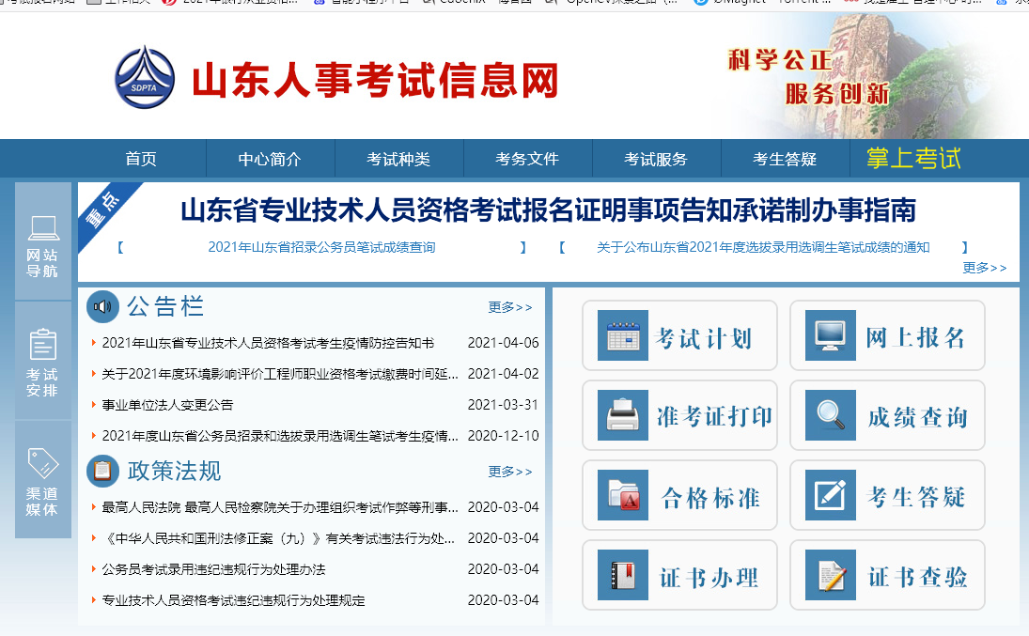
Task: Open 考试安排 in the left sidebar
Action: pyautogui.click(x=43, y=362)
